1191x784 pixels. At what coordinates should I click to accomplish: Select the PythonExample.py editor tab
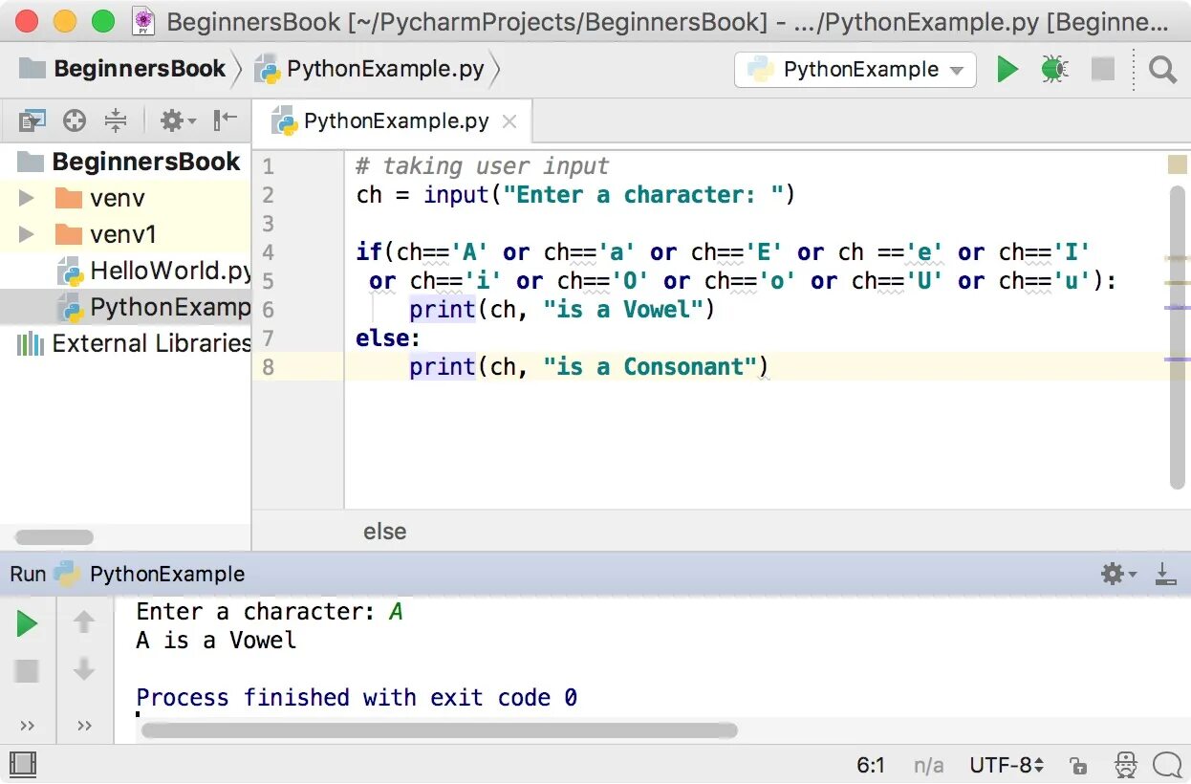393,121
